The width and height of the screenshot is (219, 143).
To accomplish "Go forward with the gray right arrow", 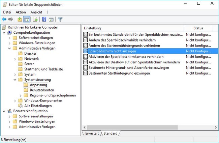I will point(11,19).
